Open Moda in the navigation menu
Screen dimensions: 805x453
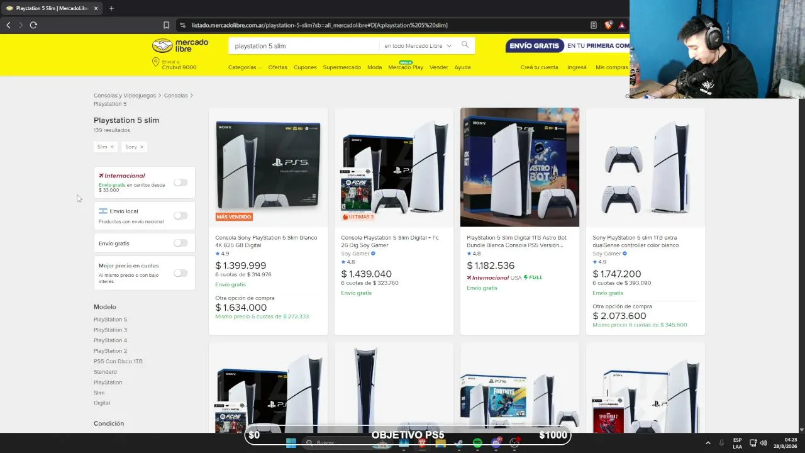point(375,67)
